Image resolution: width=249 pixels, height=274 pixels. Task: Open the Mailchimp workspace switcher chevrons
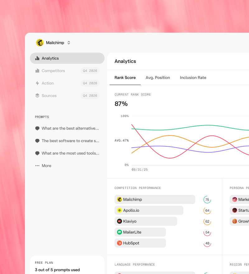point(69,43)
